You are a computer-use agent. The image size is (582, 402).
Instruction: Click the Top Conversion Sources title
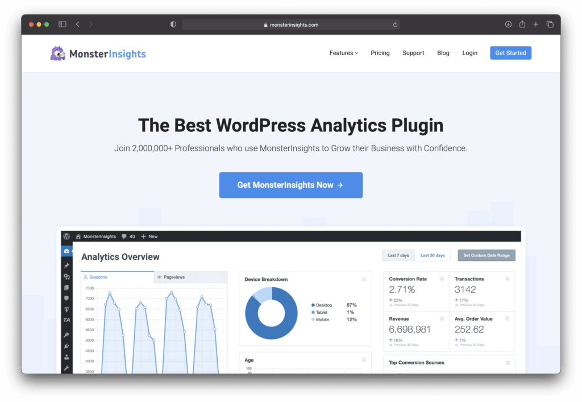click(x=417, y=363)
